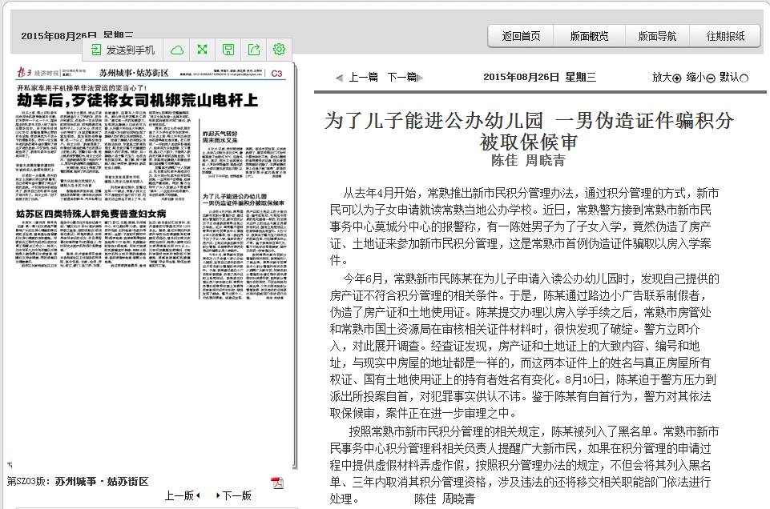
Task: Click the newspaper logo in preview header
Action: tap(37, 73)
